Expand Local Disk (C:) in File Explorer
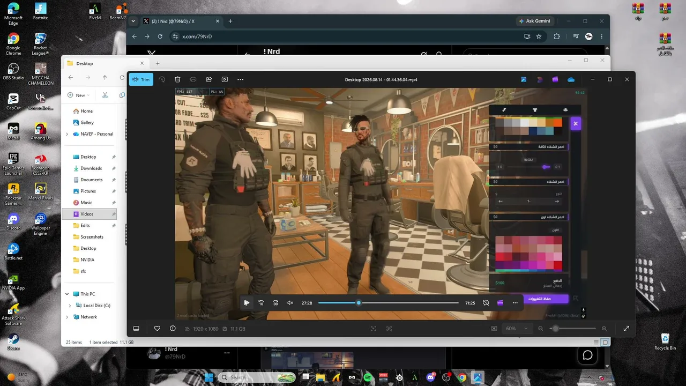 point(70,306)
